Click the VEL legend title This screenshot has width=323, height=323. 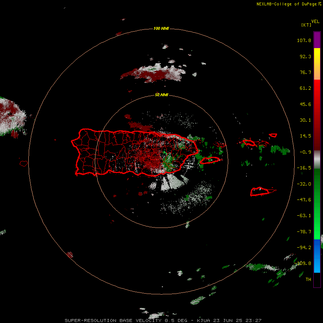(315, 22)
